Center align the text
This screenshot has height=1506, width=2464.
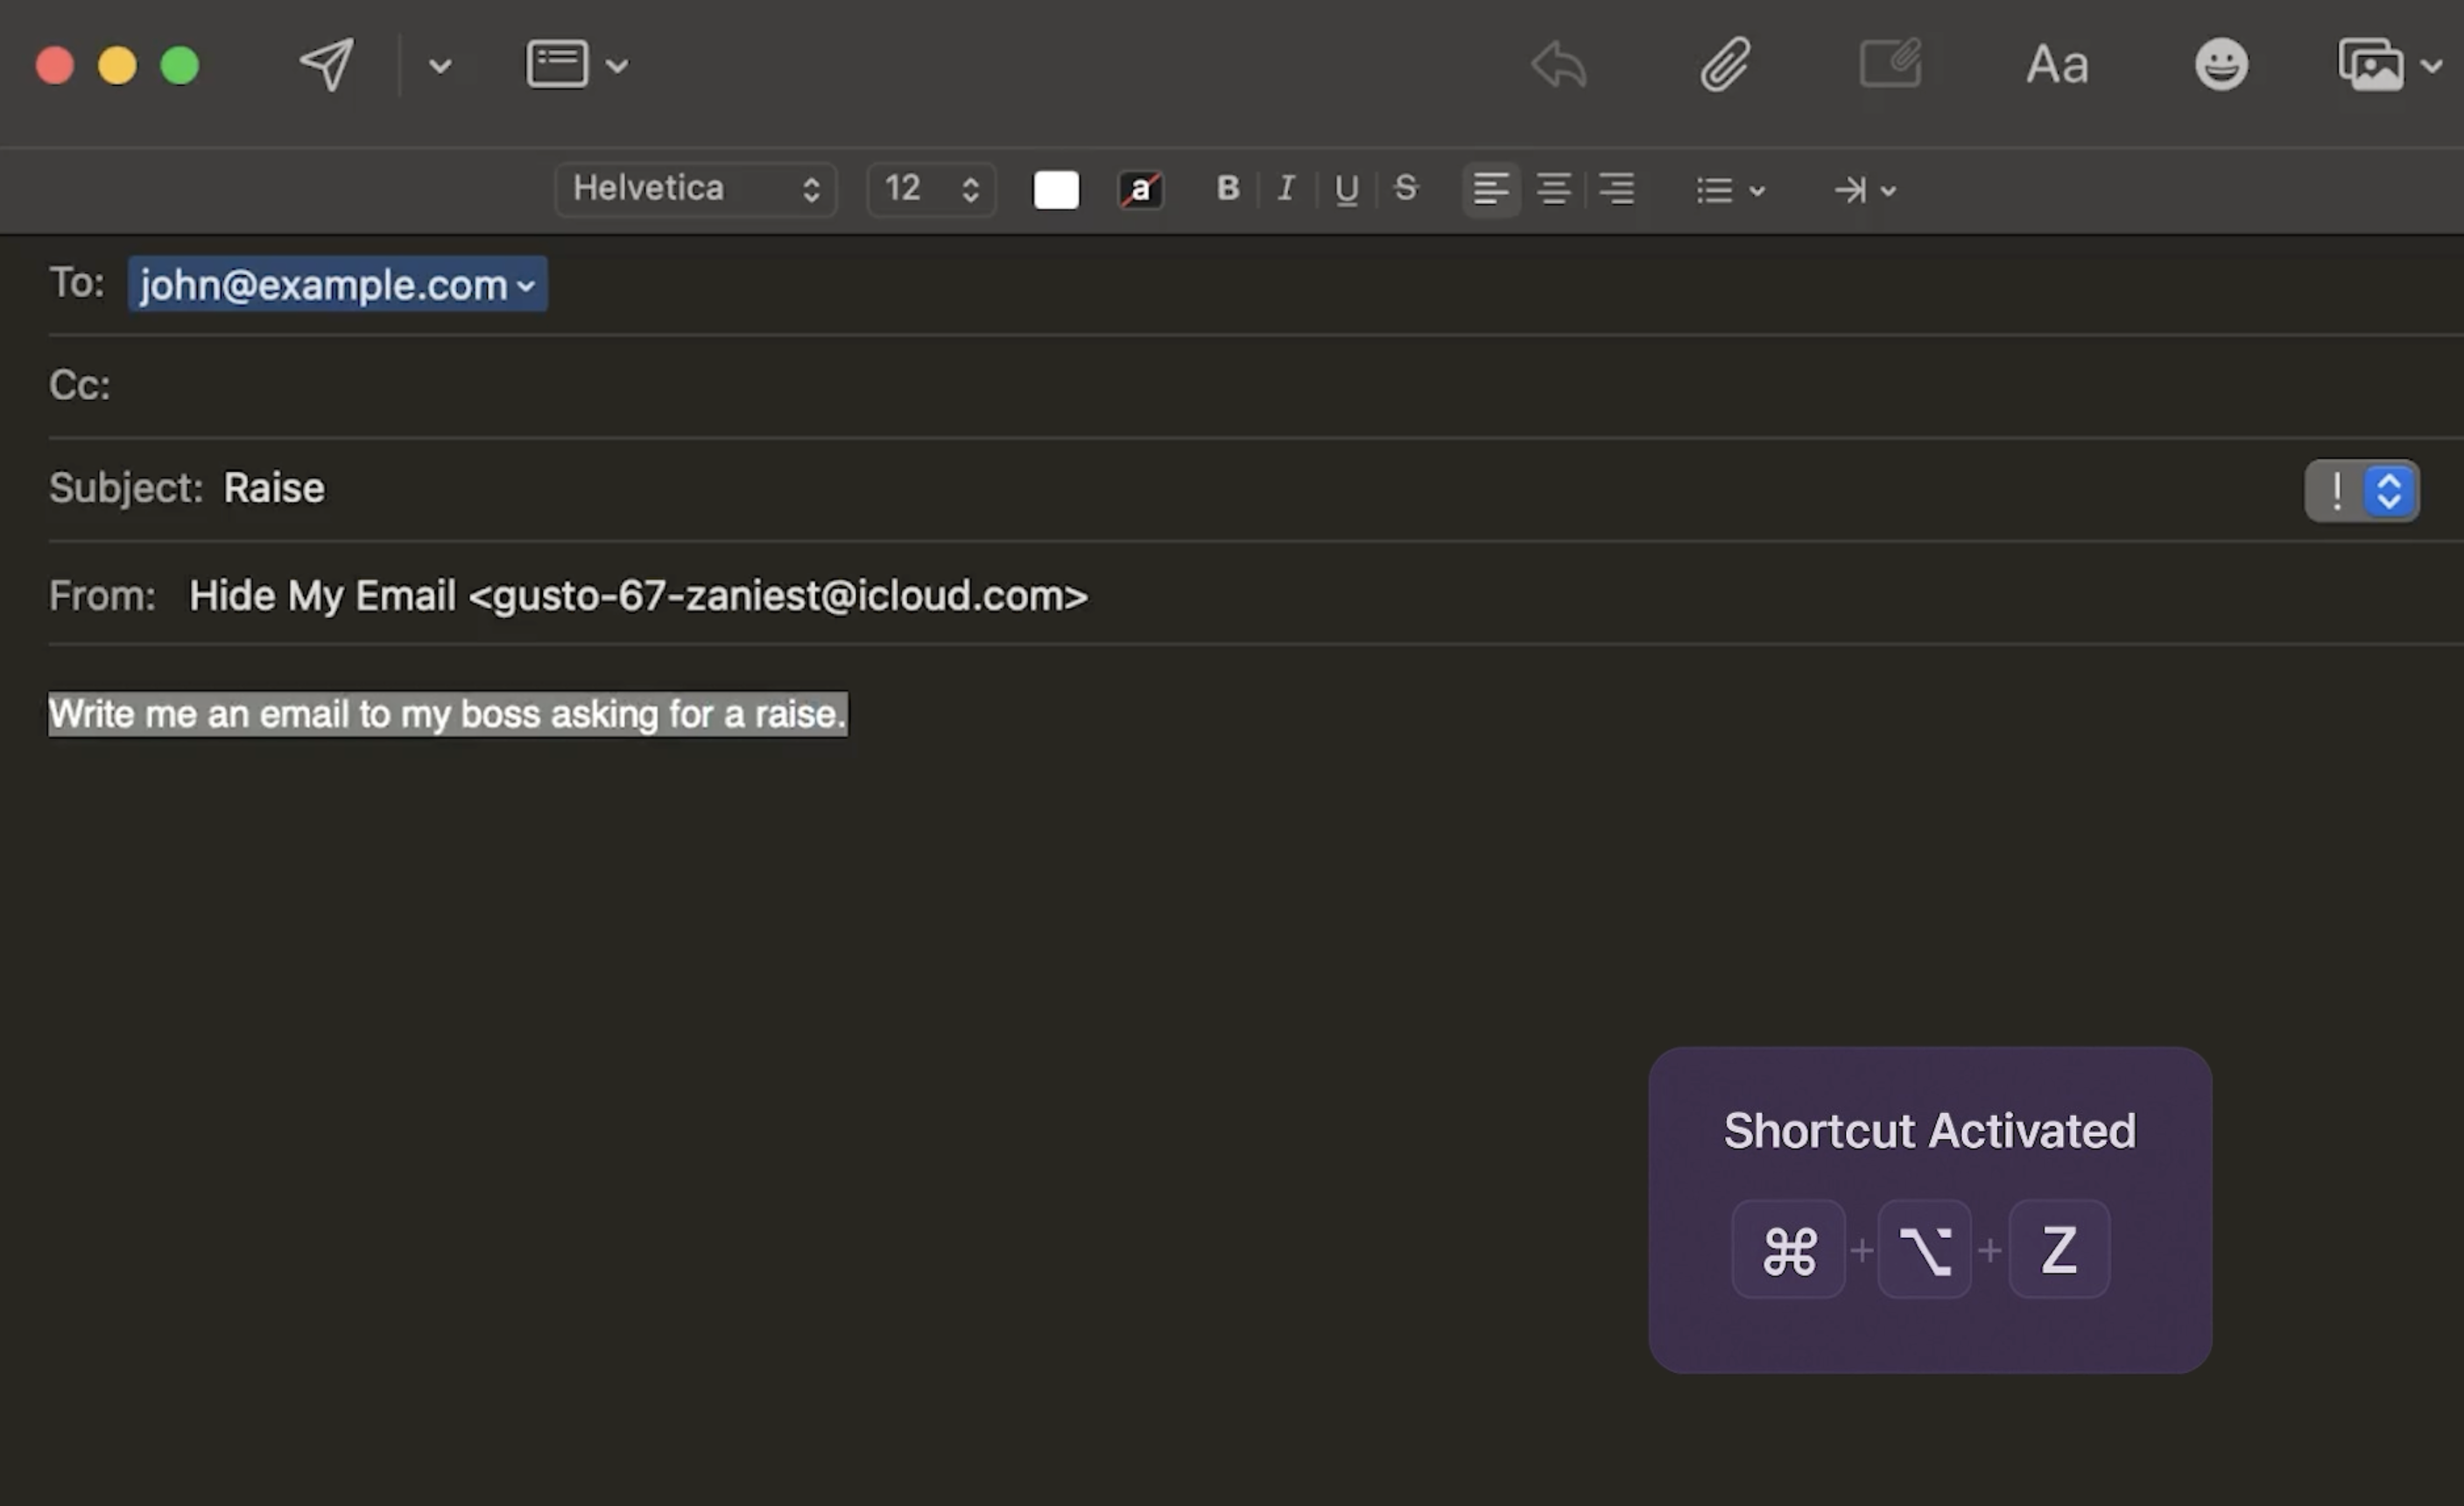tap(1553, 188)
